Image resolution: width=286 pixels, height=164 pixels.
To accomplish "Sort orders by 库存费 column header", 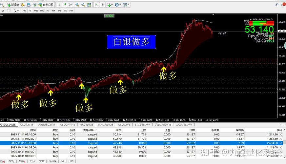I will click(240, 130).
